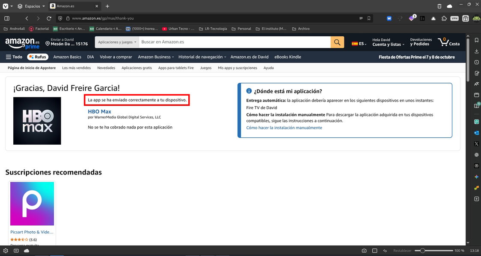Click the purple extension with badge 3
The width and height of the screenshot is (481, 256).
tap(412, 18)
